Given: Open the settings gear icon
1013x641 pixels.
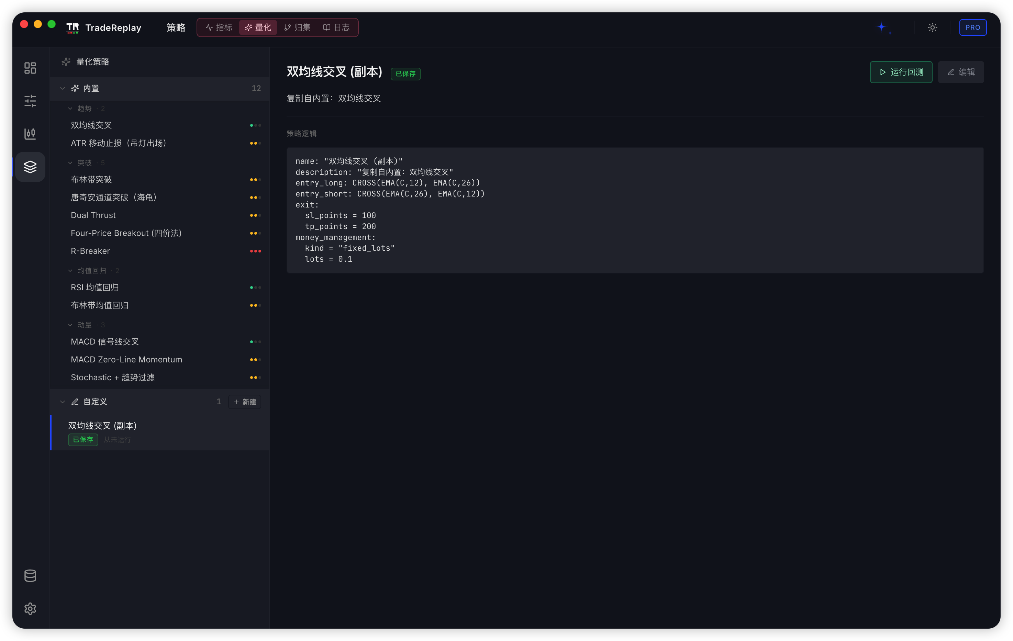Looking at the screenshot, I should point(30,608).
